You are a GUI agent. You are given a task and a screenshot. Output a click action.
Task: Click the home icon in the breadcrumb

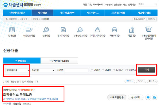pos(7,19)
